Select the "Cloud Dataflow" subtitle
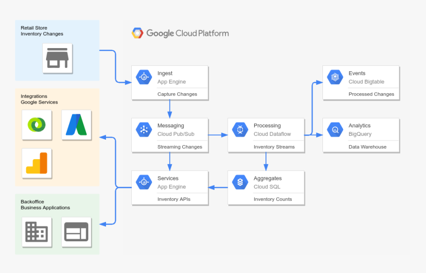This screenshot has height=273, width=426. pos(272,134)
